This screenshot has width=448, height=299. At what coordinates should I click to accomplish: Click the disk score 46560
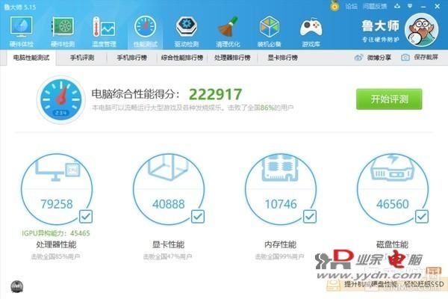(x=393, y=204)
